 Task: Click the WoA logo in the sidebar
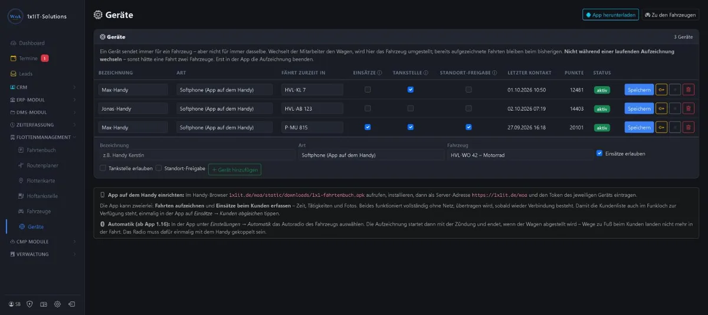click(x=15, y=16)
